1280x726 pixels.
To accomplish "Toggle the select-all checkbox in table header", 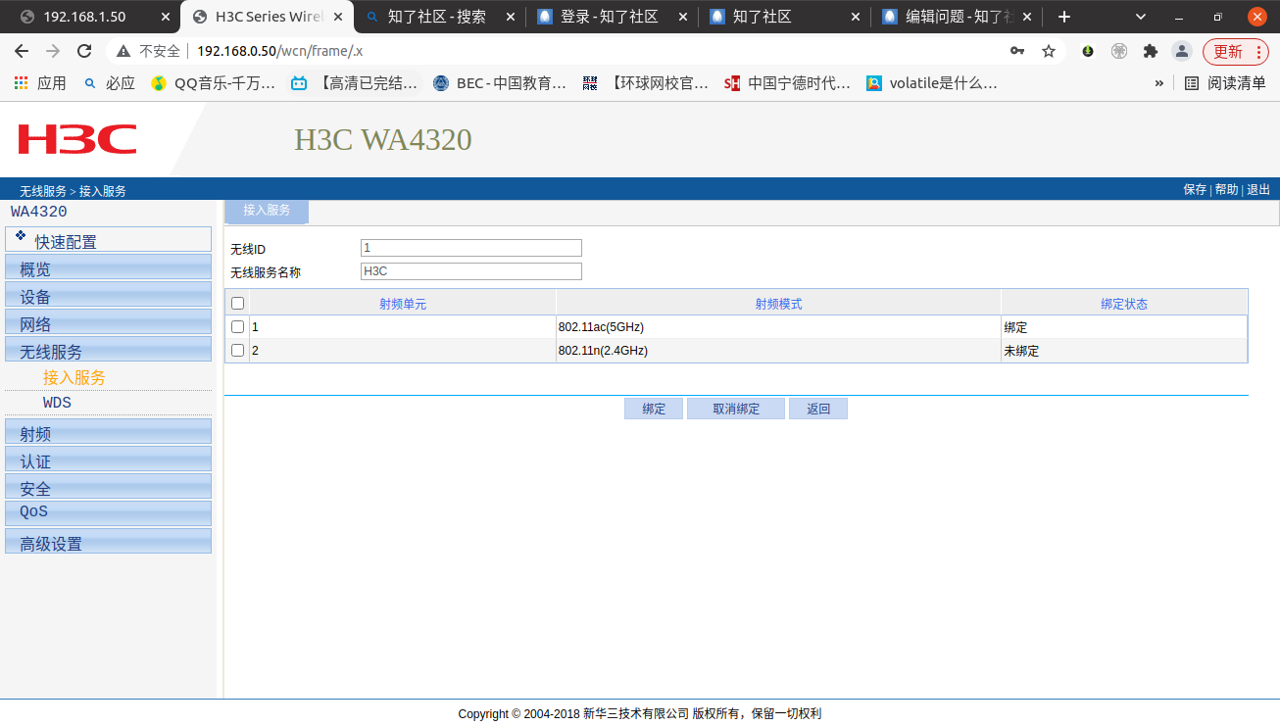I will tap(237, 304).
